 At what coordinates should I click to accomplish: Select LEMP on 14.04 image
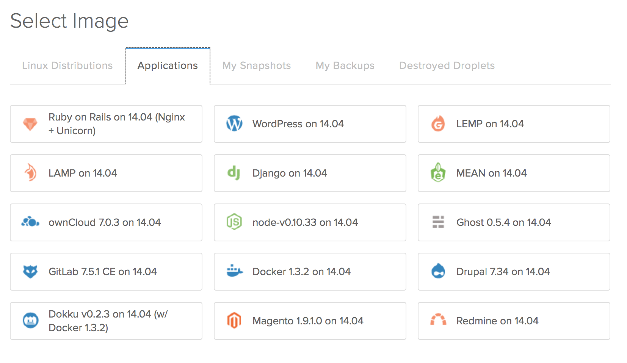[x=514, y=124]
